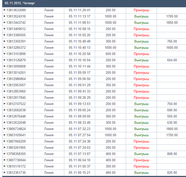The image size is (186, 177).
Task: Click Линия cell in row 13806734824
Action: tap(49, 129)
